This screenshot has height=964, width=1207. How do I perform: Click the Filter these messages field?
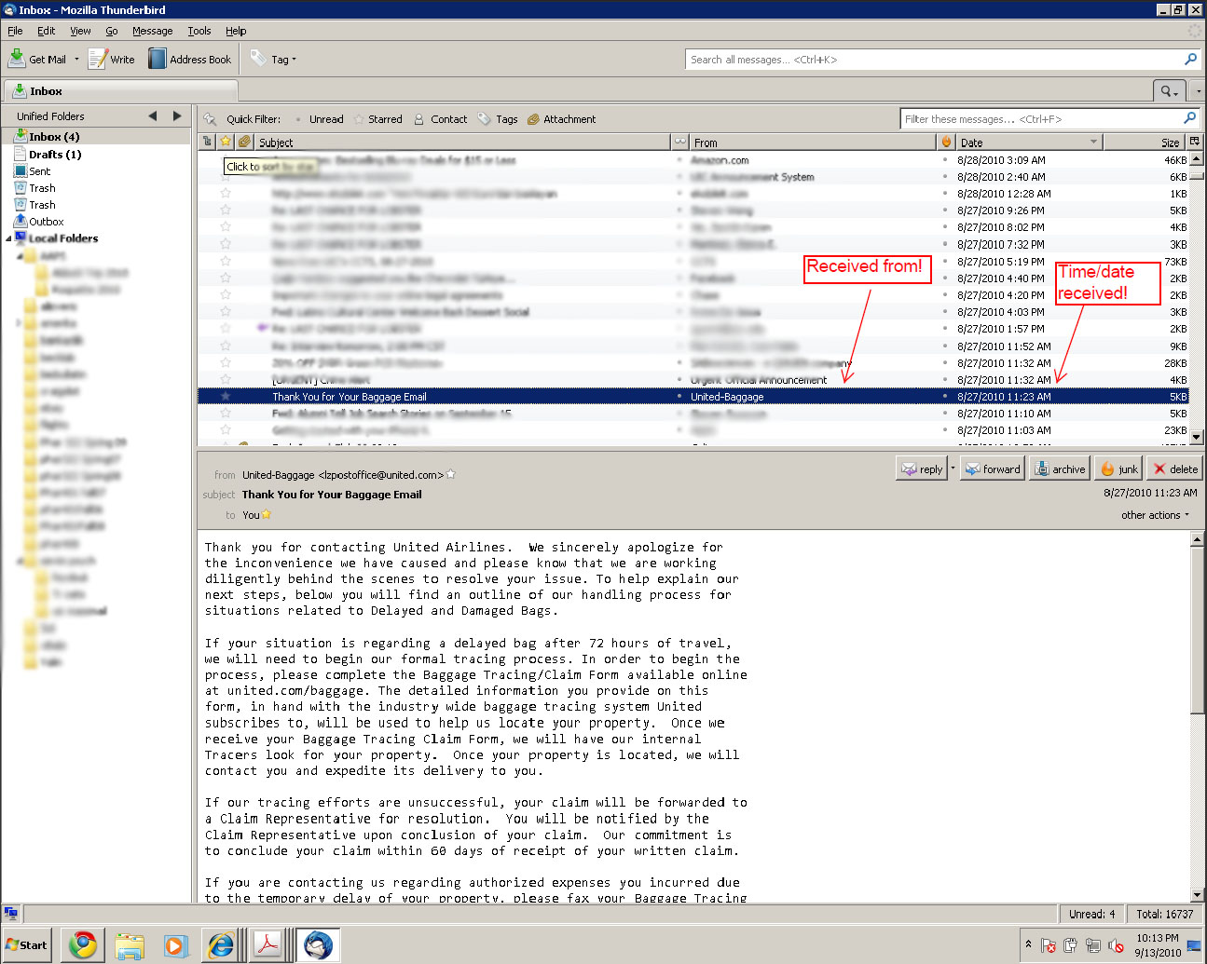[1041, 118]
